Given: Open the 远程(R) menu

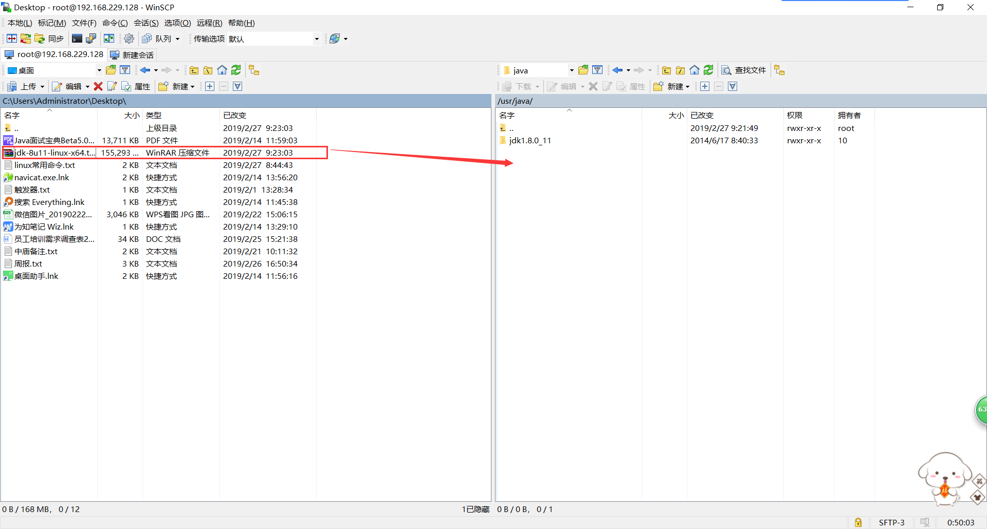Looking at the screenshot, I should (x=209, y=23).
